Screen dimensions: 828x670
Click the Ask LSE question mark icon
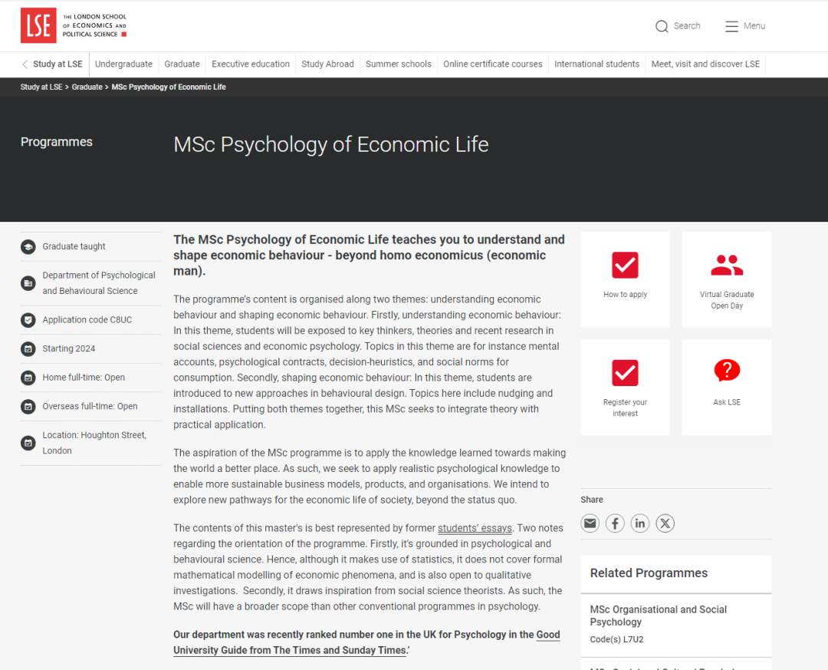pyautogui.click(x=727, y=370)
